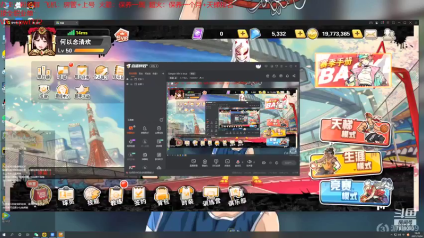Open the share icon in streaming app

click(294, 76)
